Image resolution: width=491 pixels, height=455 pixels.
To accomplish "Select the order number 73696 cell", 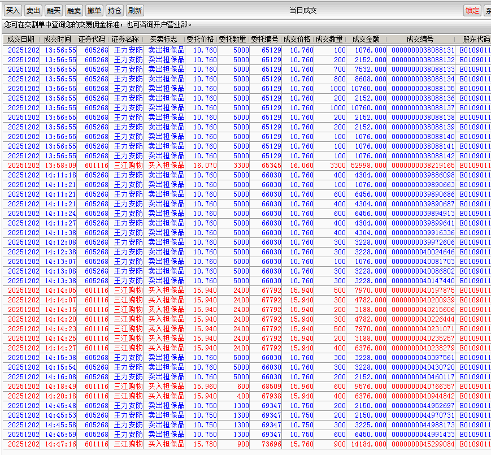I will coord(271,444).
